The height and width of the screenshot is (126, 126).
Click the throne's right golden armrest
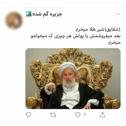pyautogui.click(x=112, y=102)
